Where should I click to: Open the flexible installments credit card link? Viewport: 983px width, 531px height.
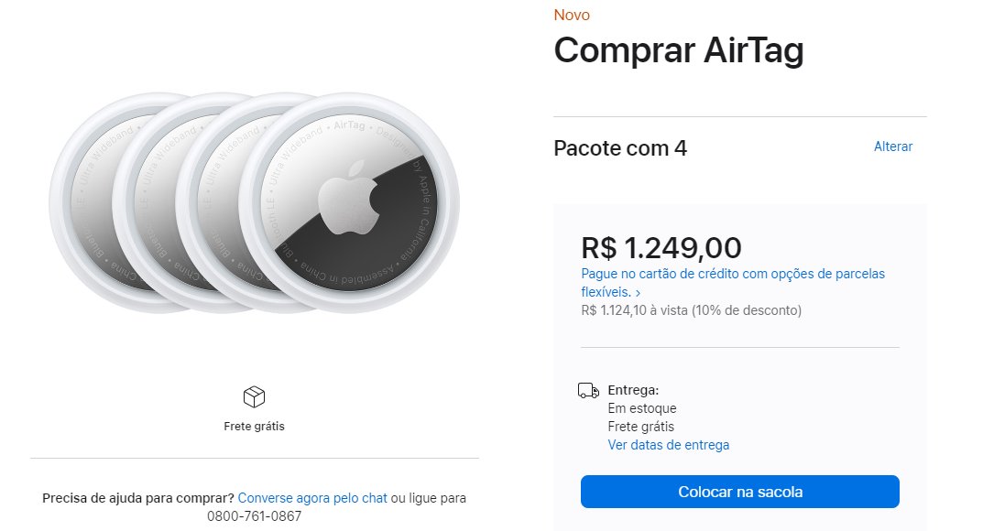733,282
